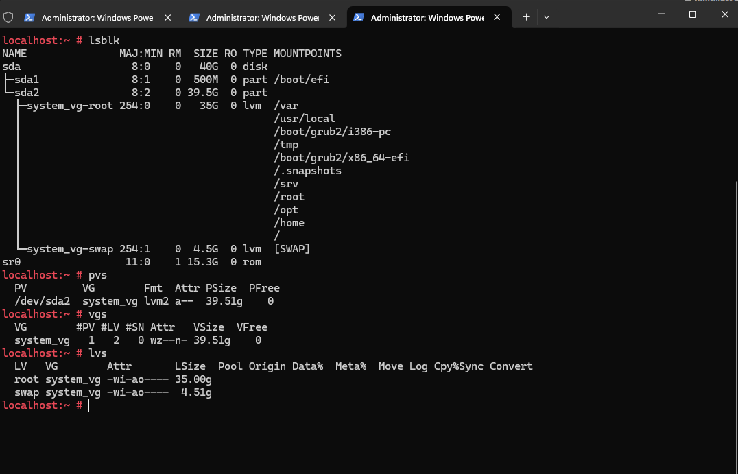Open a new terminal tab with plus button
Viewport: 738px width, 474px height.
click(x=526, y=17)
